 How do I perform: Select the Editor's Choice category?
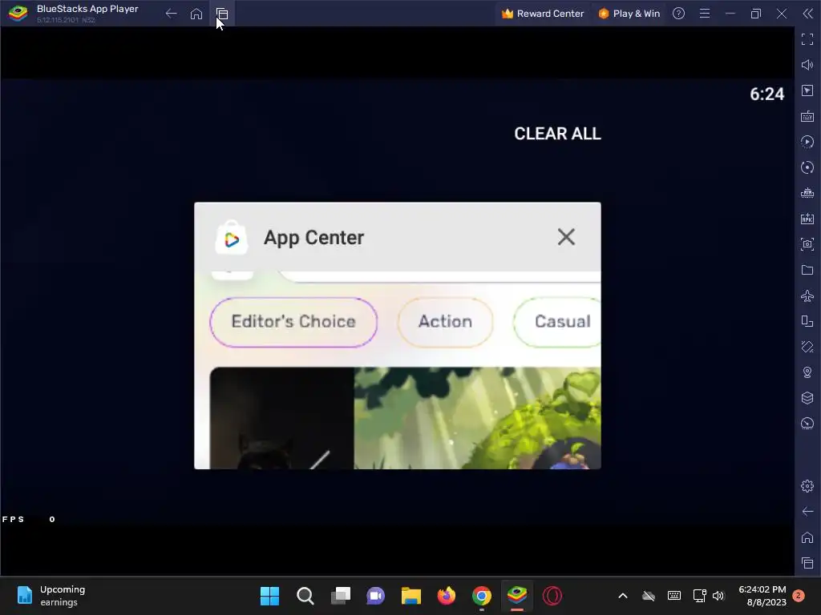point(293,322)
